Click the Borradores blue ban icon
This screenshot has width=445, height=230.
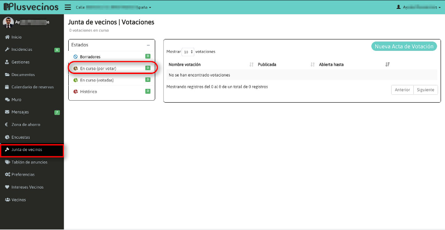pos(76,57)
